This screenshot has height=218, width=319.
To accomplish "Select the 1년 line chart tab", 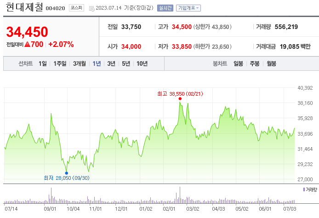I will (97, 64).
